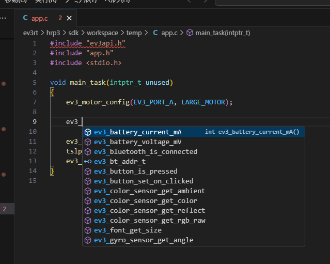
Task: Click cube icon beside ev3_gyro_sensor_get_angle
Action: click(x=88, y=240)
